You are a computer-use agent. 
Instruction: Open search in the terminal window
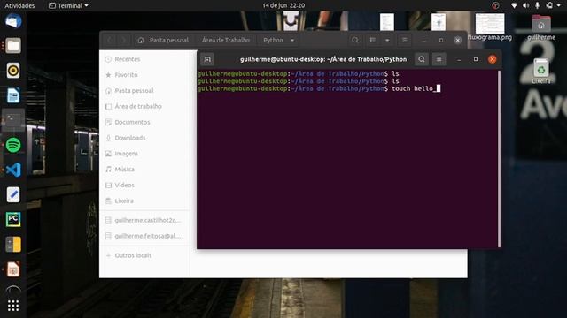click(422, 59)
